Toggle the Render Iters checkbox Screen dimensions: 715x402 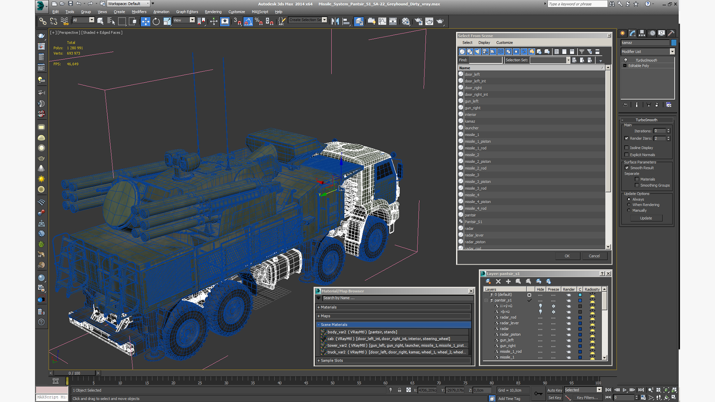[x=626, y=138]
